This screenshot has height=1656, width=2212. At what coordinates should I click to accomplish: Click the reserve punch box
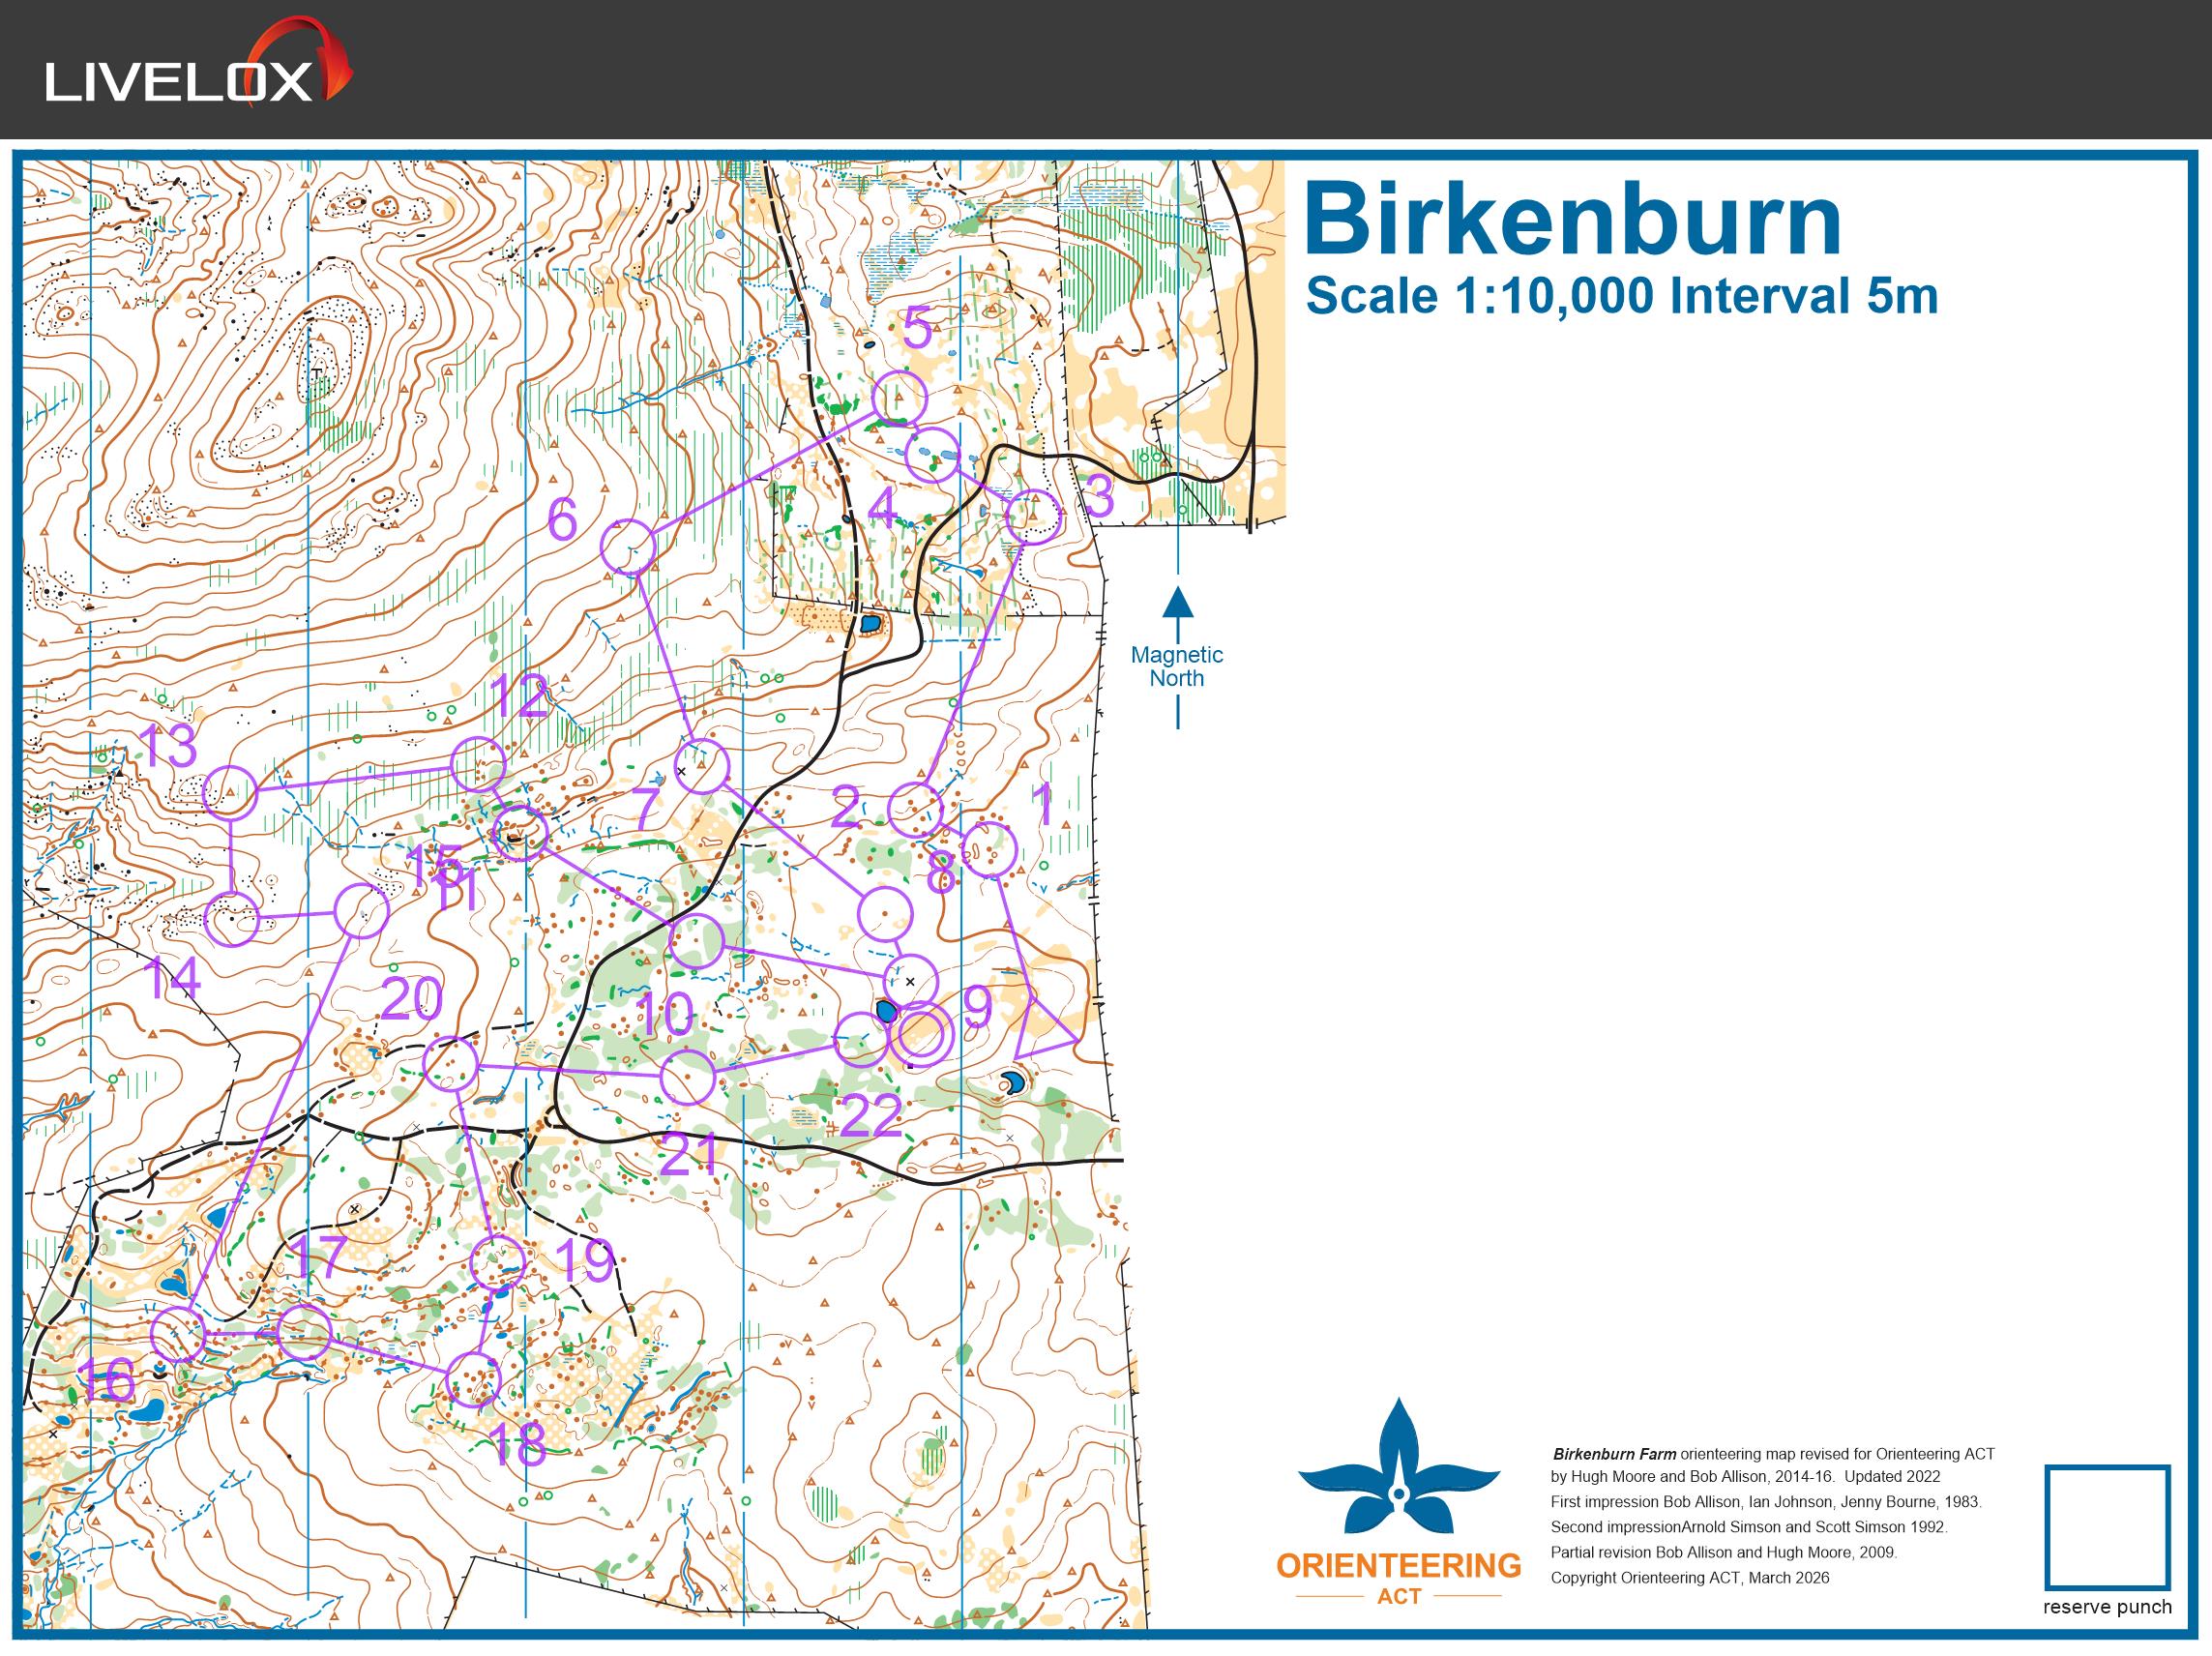pyautogui.click(x=2107, y=1527)
